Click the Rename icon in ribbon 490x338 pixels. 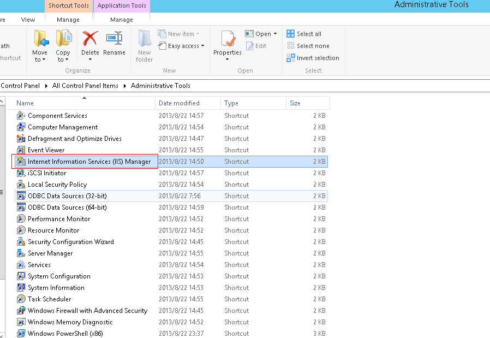[x=114, y=38]
